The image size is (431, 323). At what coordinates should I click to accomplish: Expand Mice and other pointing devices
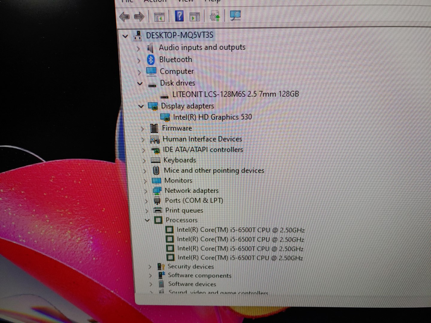coord(145,171)
